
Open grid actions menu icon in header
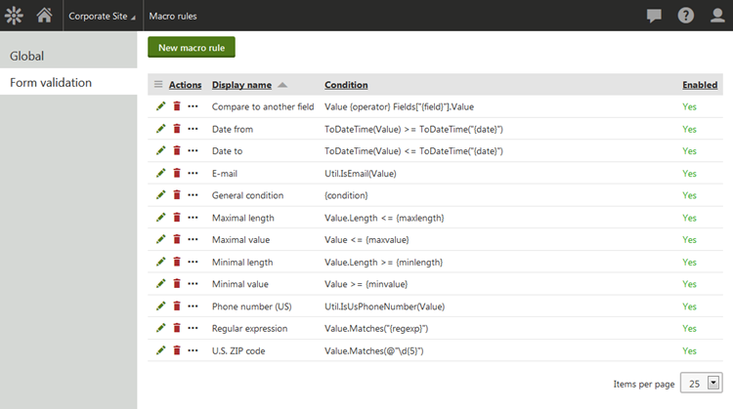(158, 85)
